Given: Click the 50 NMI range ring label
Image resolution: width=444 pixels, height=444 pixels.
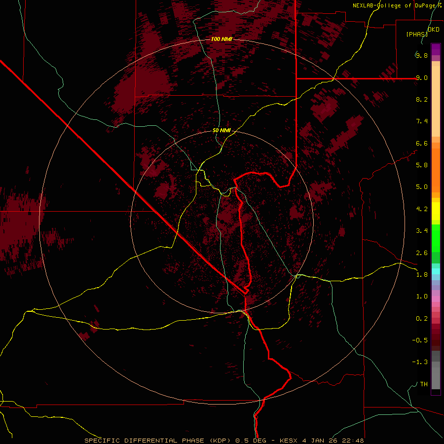Looking at the screenshot, I should [x=222, y=131].
